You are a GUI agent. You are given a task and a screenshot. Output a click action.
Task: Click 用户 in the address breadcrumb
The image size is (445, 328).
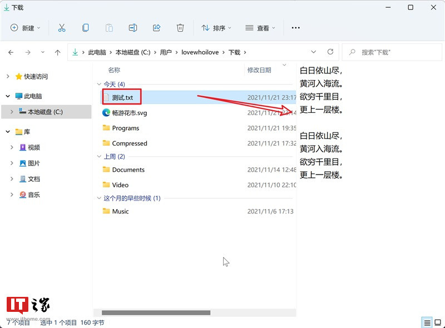tap(166, 52)
